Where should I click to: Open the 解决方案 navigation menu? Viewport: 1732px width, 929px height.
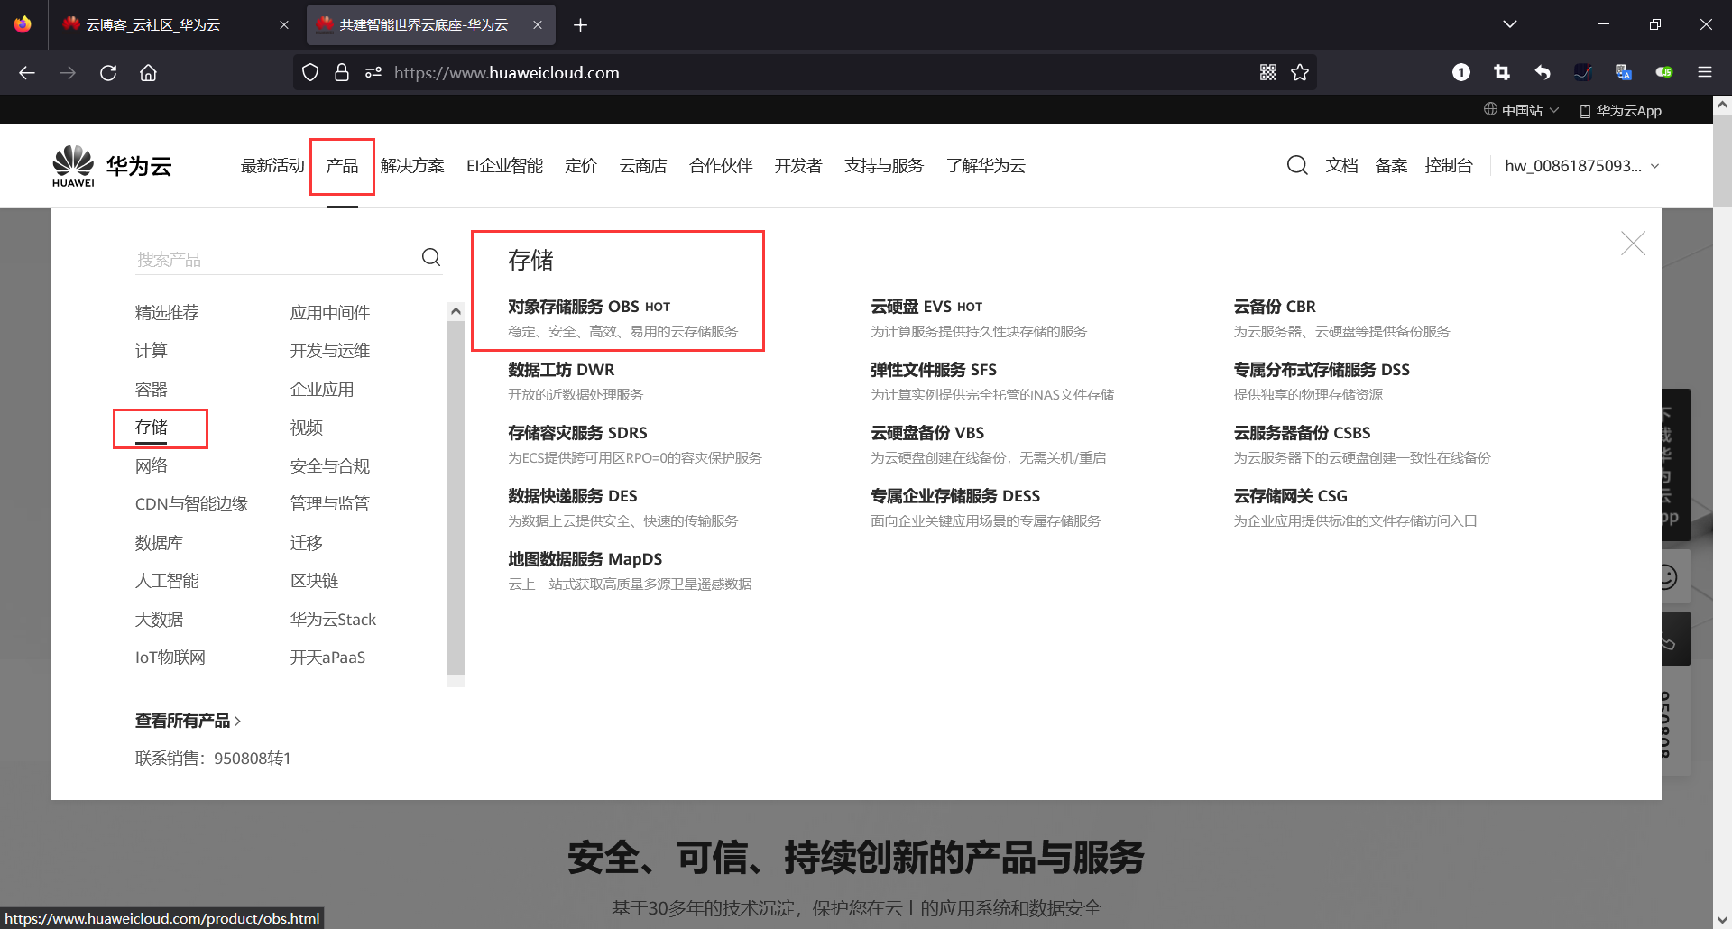click(412, 165)
